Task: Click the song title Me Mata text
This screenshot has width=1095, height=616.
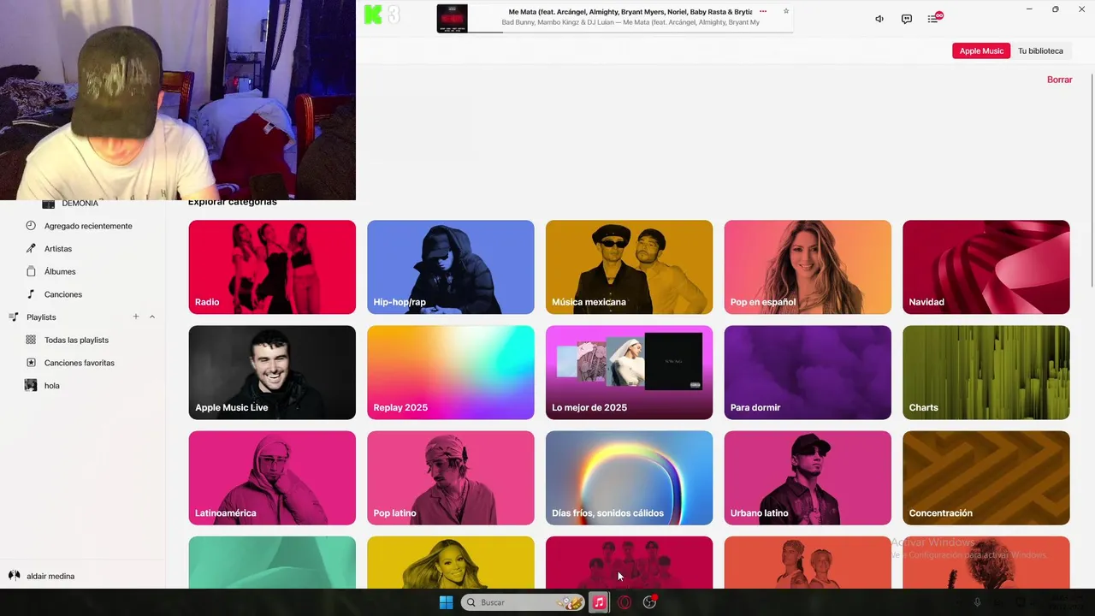Action: tap(630, 12)
